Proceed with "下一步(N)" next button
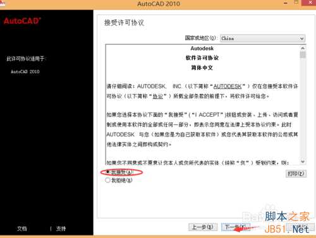 pyautogui.click(x=236, y=227)
